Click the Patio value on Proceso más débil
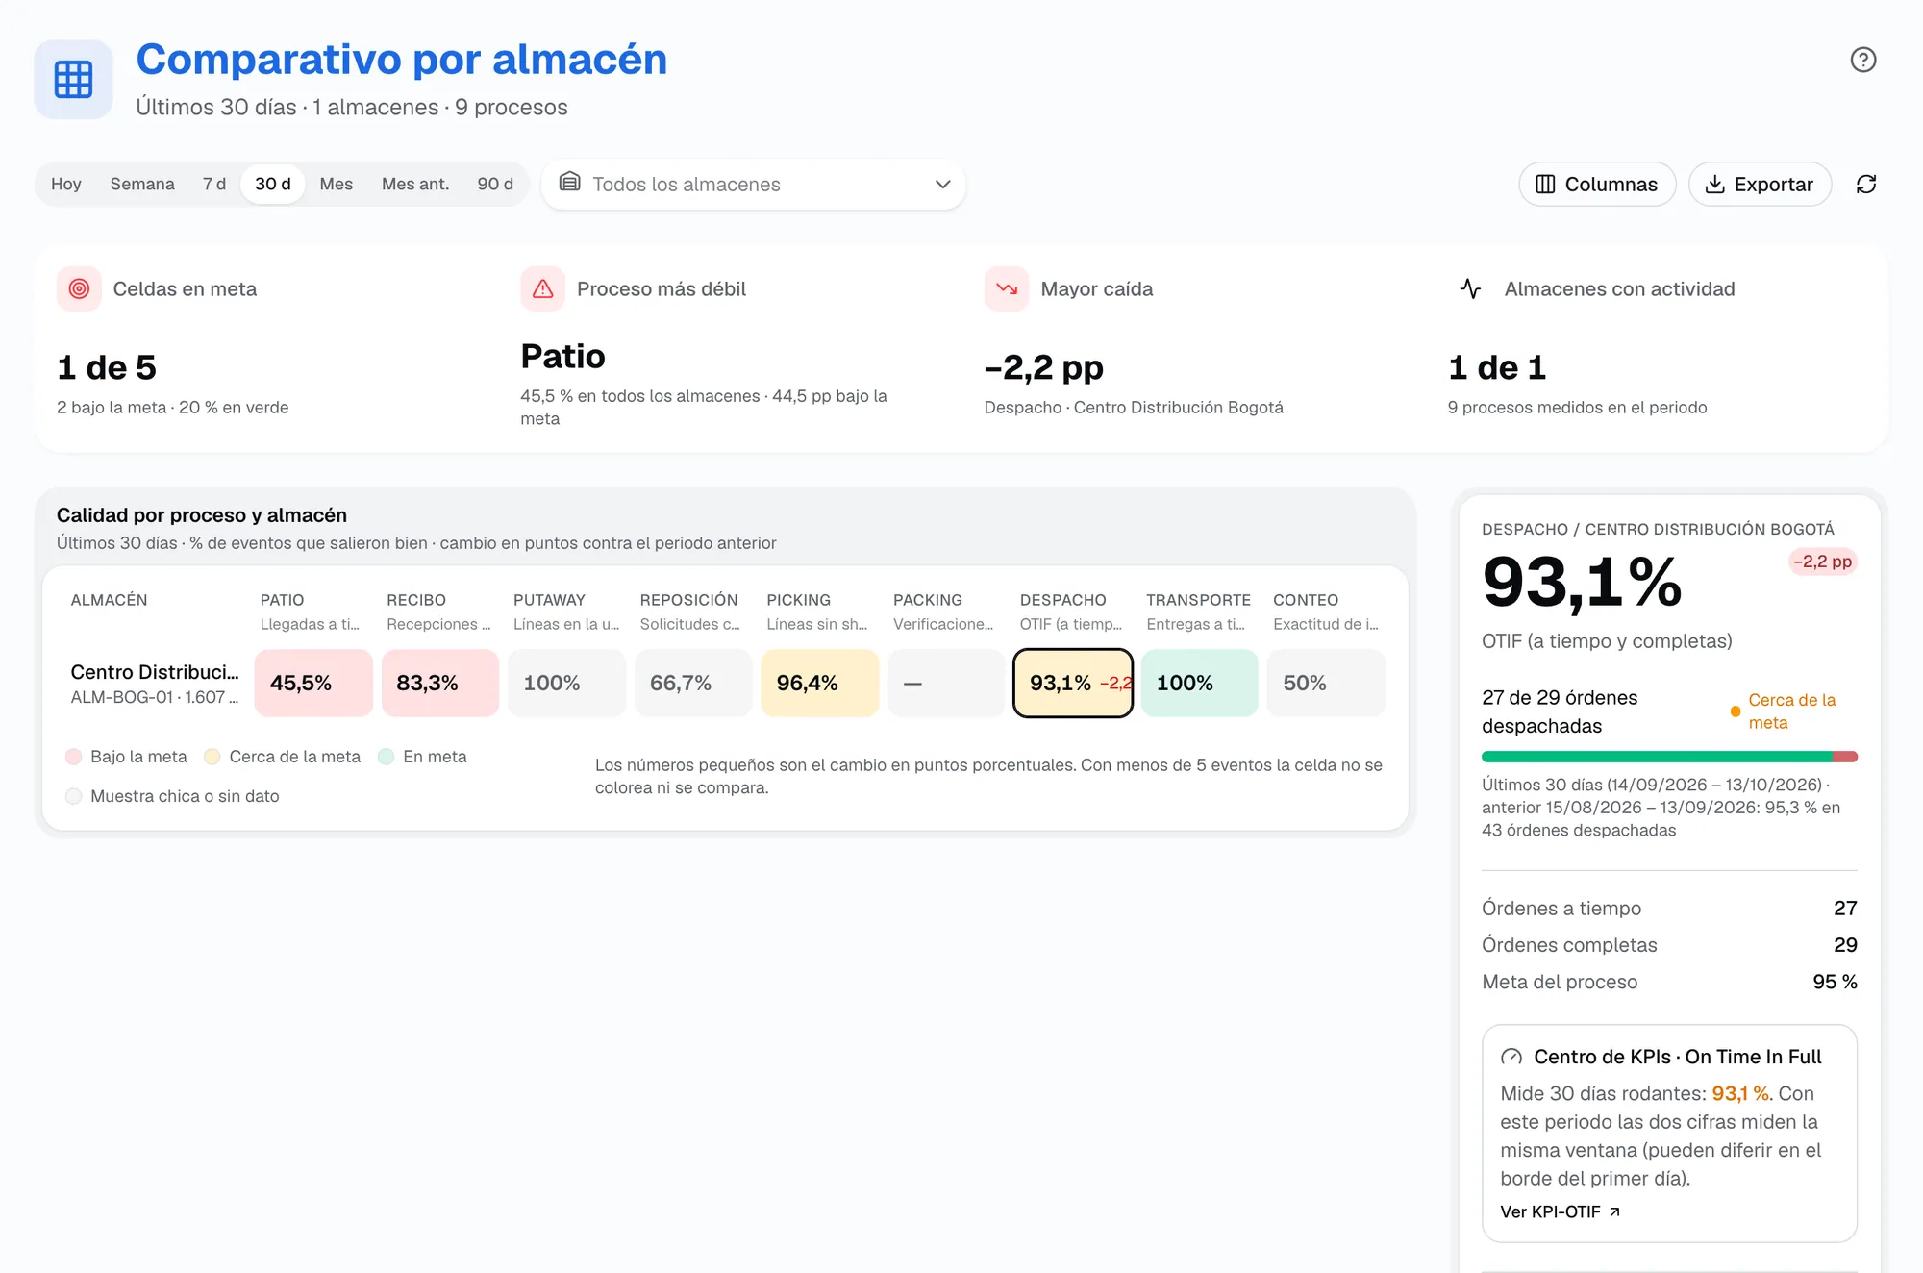The width and height of the screenshot is (1923, 1273). [562, 356]
